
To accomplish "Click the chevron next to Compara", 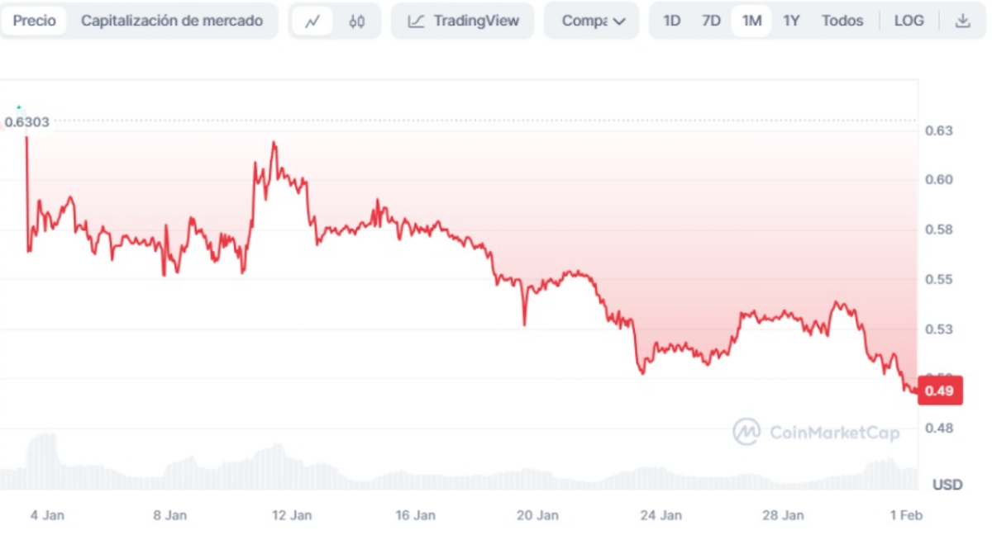I will pyautogui.click(x=619, y=21).
